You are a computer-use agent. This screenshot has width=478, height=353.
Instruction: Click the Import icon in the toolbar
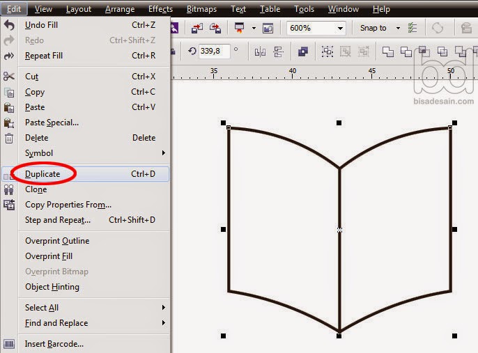[197, 29]
